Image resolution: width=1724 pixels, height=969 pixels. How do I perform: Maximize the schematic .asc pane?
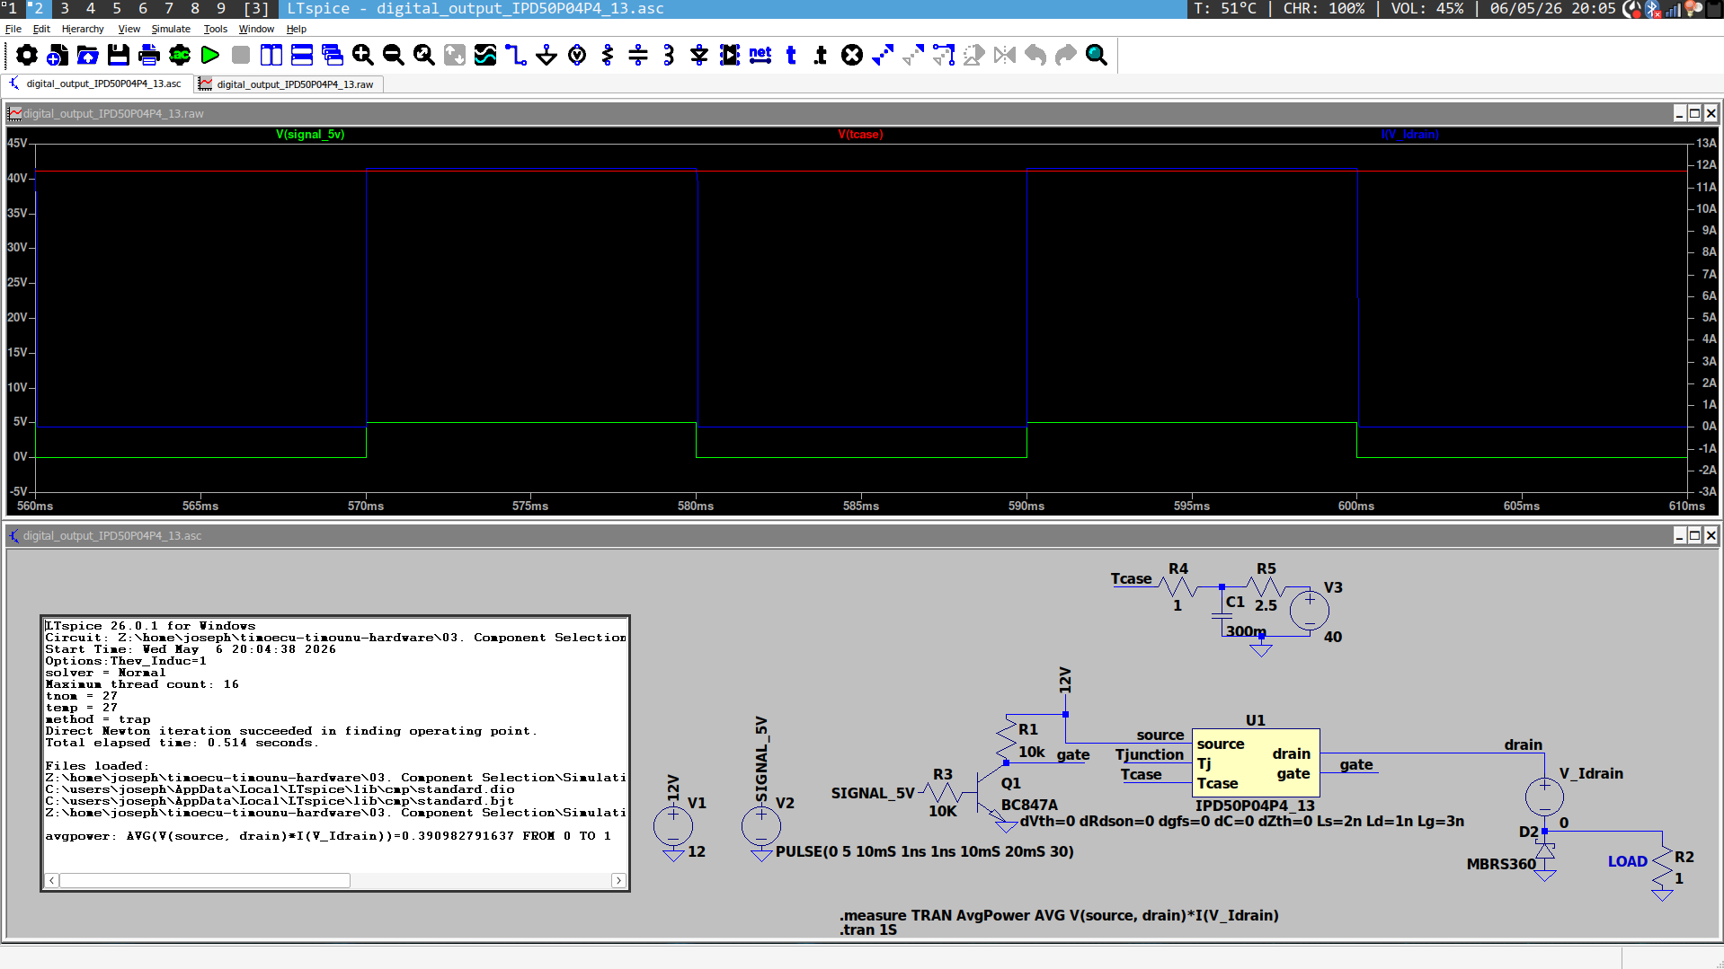(x=1695, y=535)
